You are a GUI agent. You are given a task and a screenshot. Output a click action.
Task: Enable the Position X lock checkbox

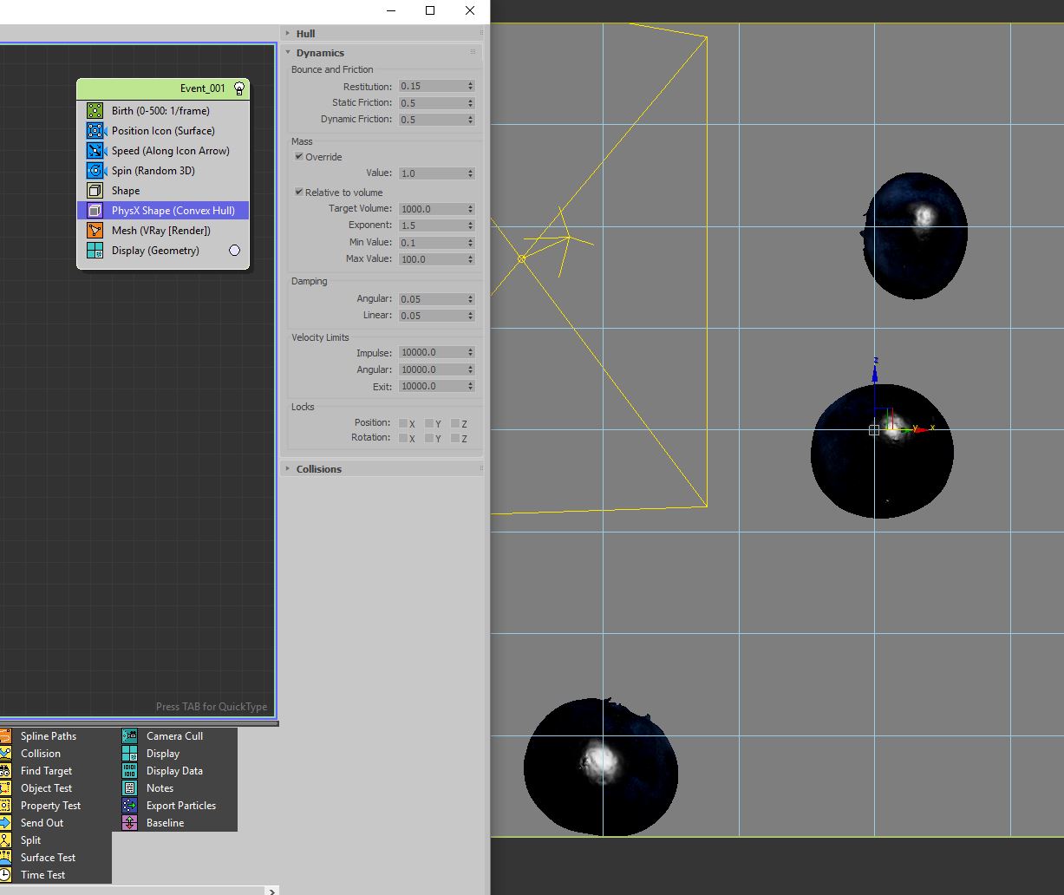click(403, 423)
